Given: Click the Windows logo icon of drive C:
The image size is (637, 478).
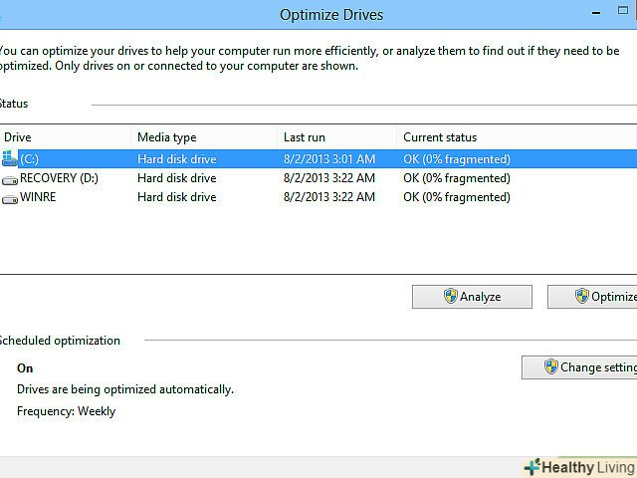Looking at the screenshot, I should 10,158.
